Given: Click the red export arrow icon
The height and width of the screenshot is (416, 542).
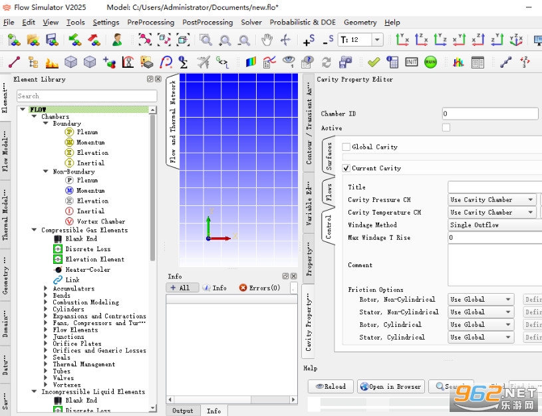Looking at the screenshot, I should tap(94, 40).
